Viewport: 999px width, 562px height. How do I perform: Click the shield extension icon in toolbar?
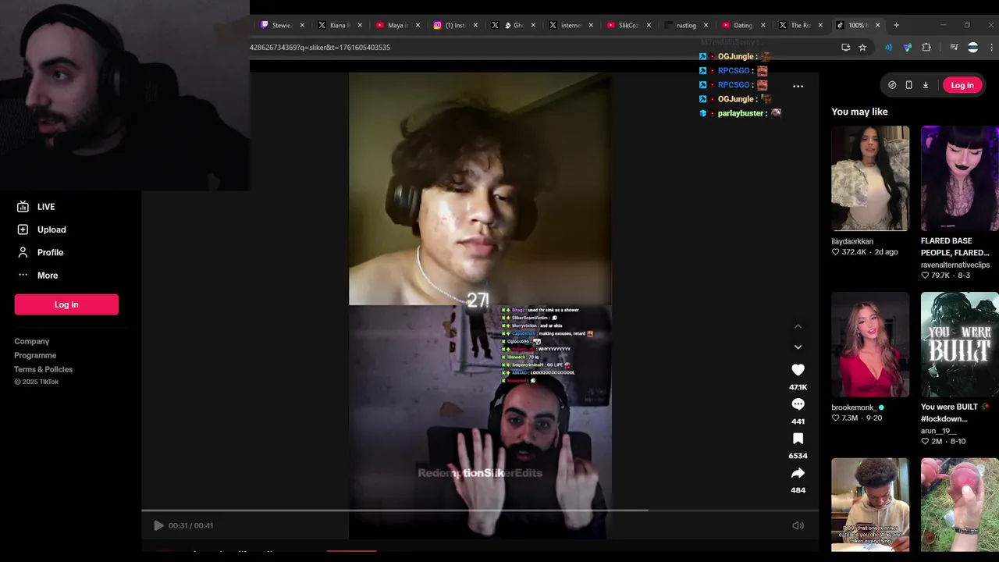pos(907,48)
